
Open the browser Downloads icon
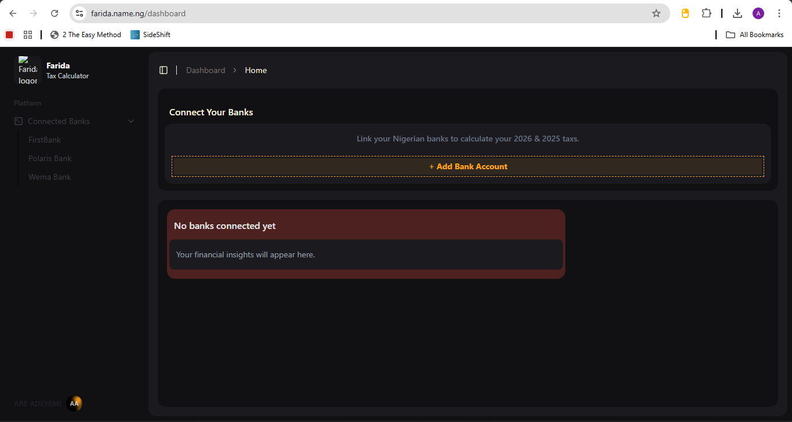coord(737,13)
